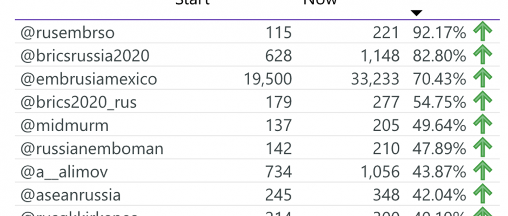Open the @embrusiamexico row label
This screenshot has width=508, height=216.
89,79
